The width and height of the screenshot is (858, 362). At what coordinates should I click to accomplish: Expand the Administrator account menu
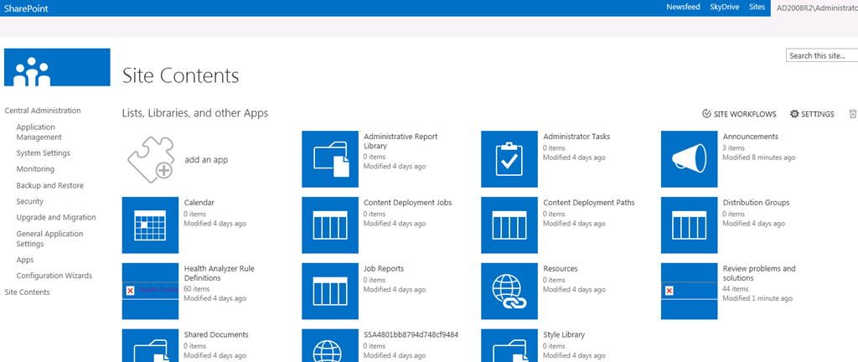point(816,7)
